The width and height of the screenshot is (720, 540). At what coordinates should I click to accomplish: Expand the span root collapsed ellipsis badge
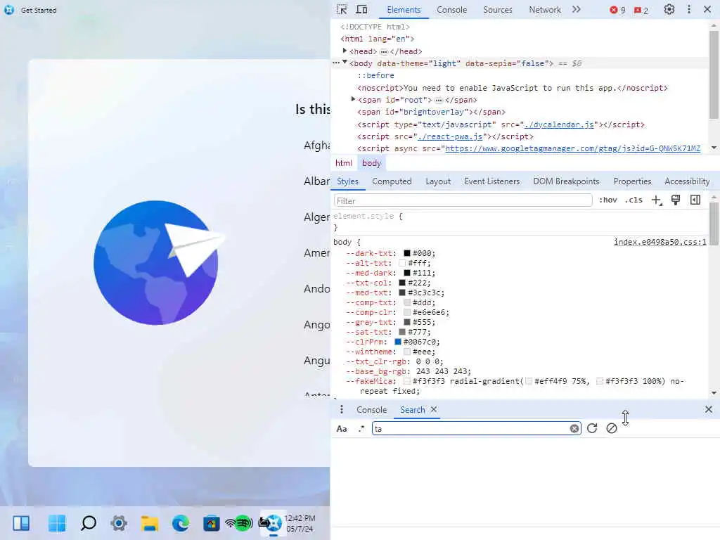[439, 100]
